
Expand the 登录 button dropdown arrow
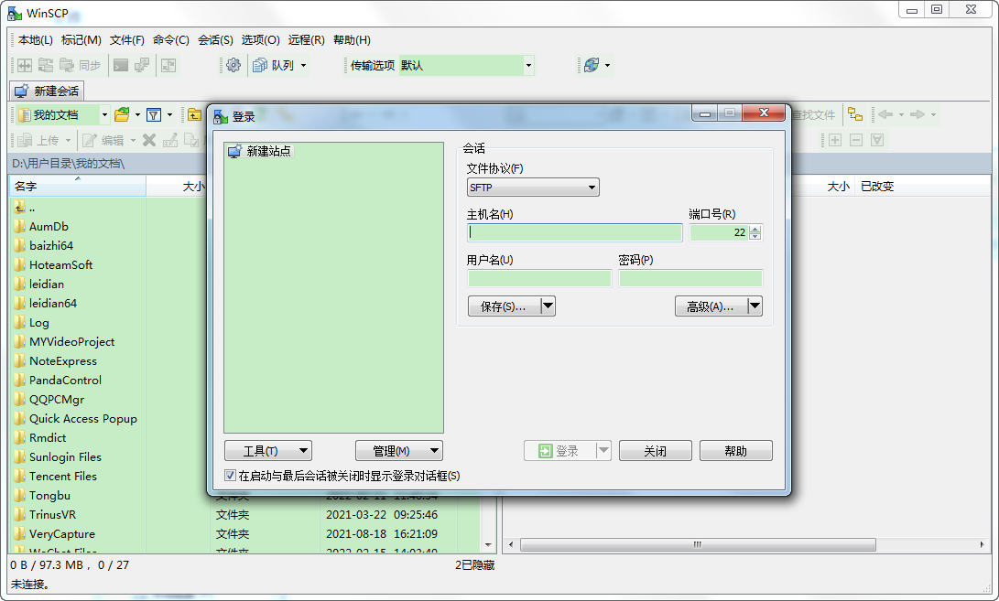tap(603, 451)
